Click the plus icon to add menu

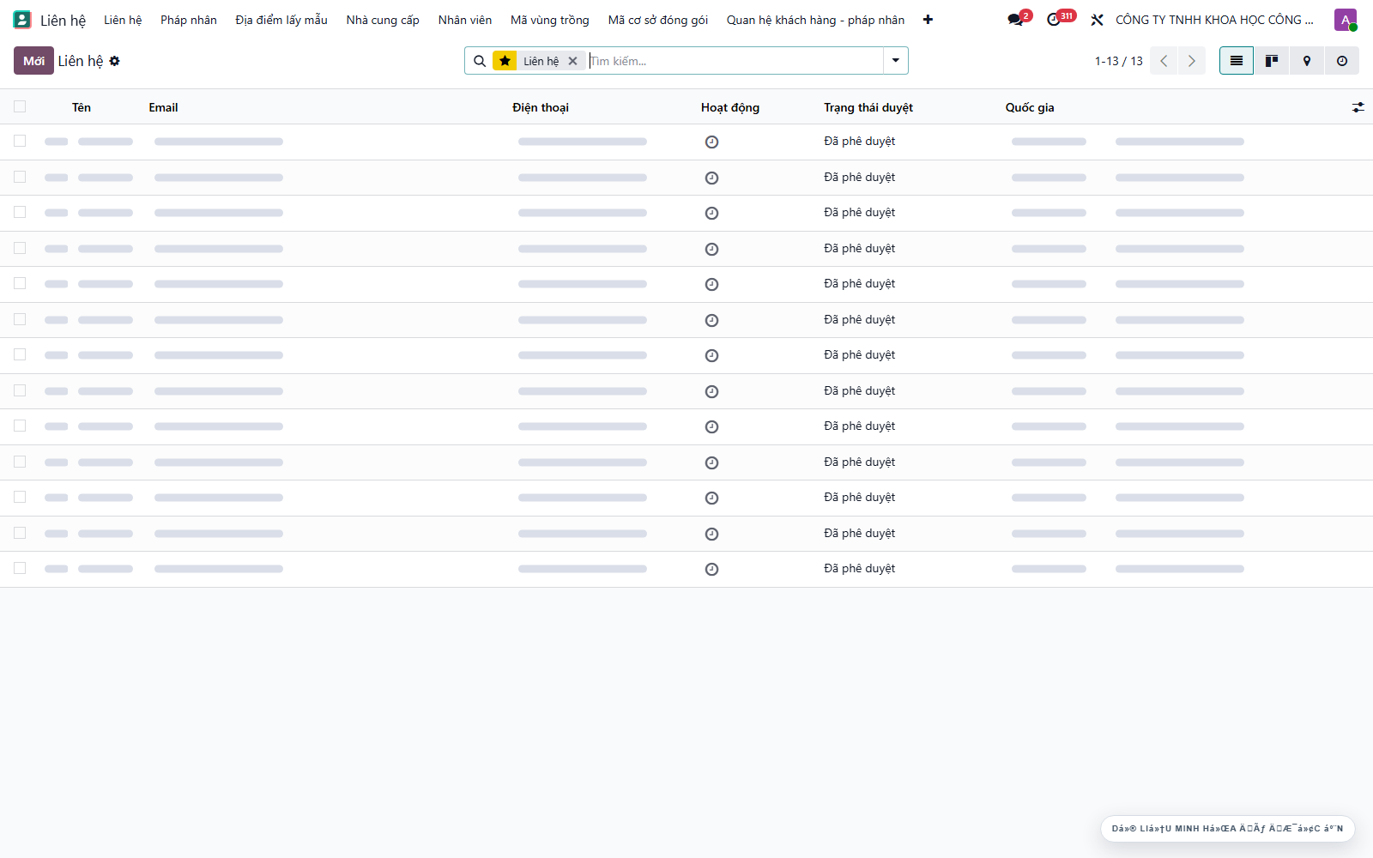(928, 20)
